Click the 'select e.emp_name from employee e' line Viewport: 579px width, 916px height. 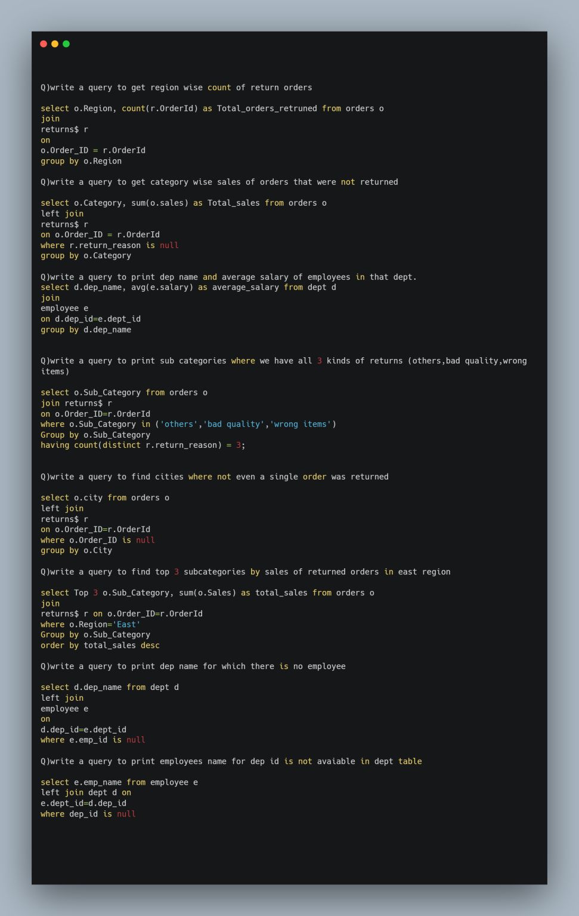(x=119, y=782)
